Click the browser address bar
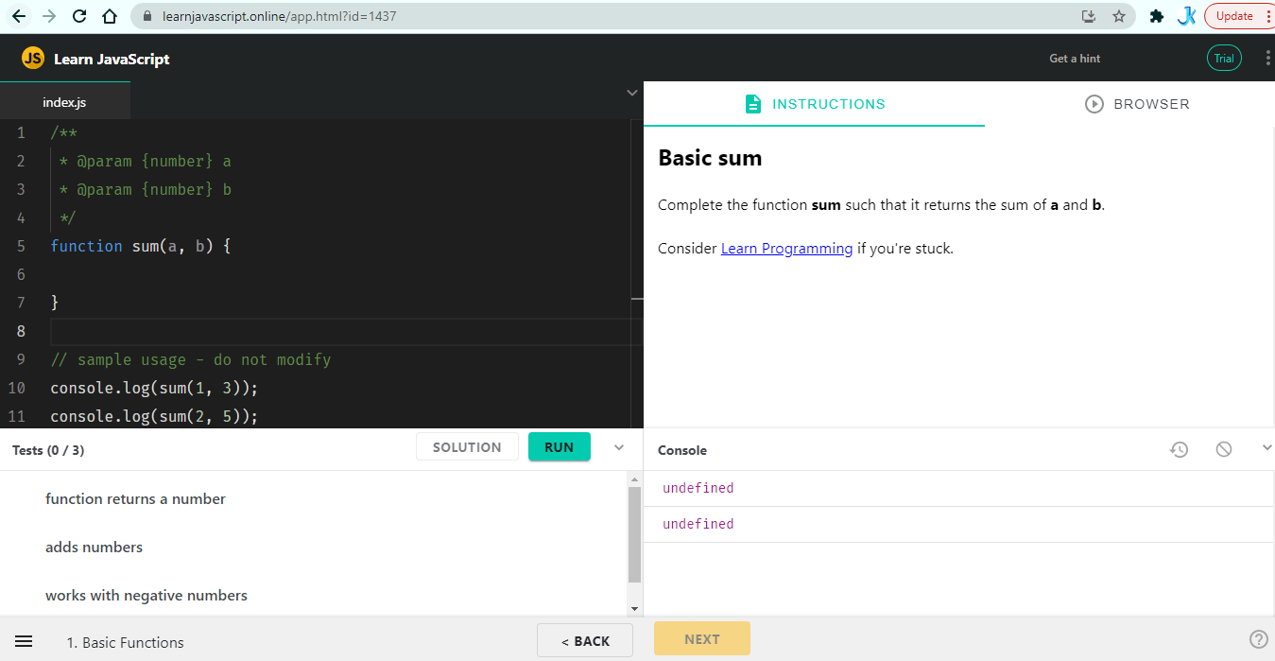The height and width of the screenshot is (661, 1275). click(x=378, y=15)
